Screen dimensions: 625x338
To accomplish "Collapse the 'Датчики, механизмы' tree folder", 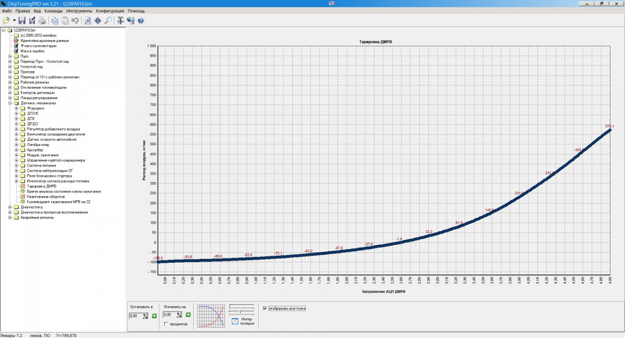I will 10,103.
